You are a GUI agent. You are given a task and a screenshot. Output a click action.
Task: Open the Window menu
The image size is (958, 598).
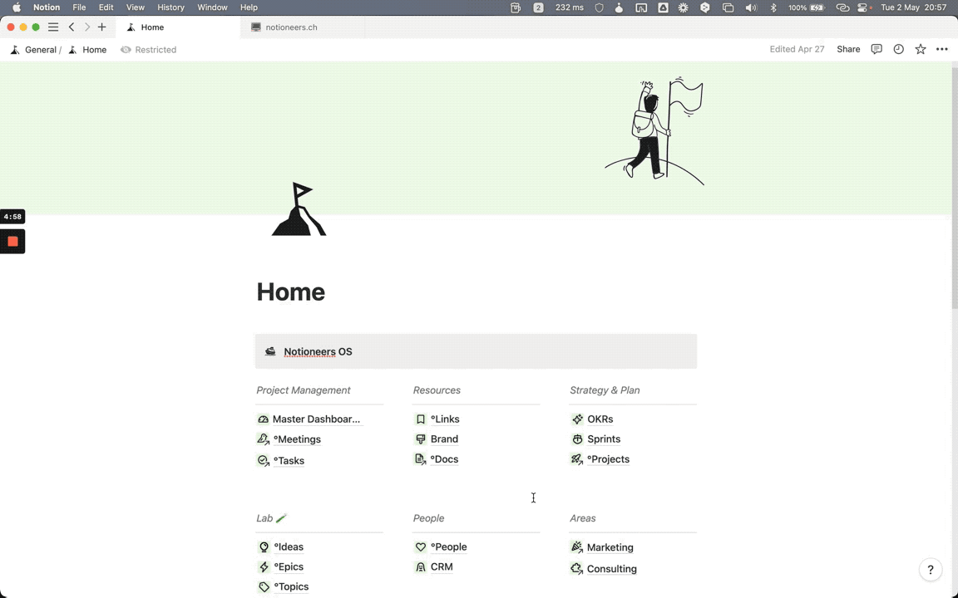(212, 7)
